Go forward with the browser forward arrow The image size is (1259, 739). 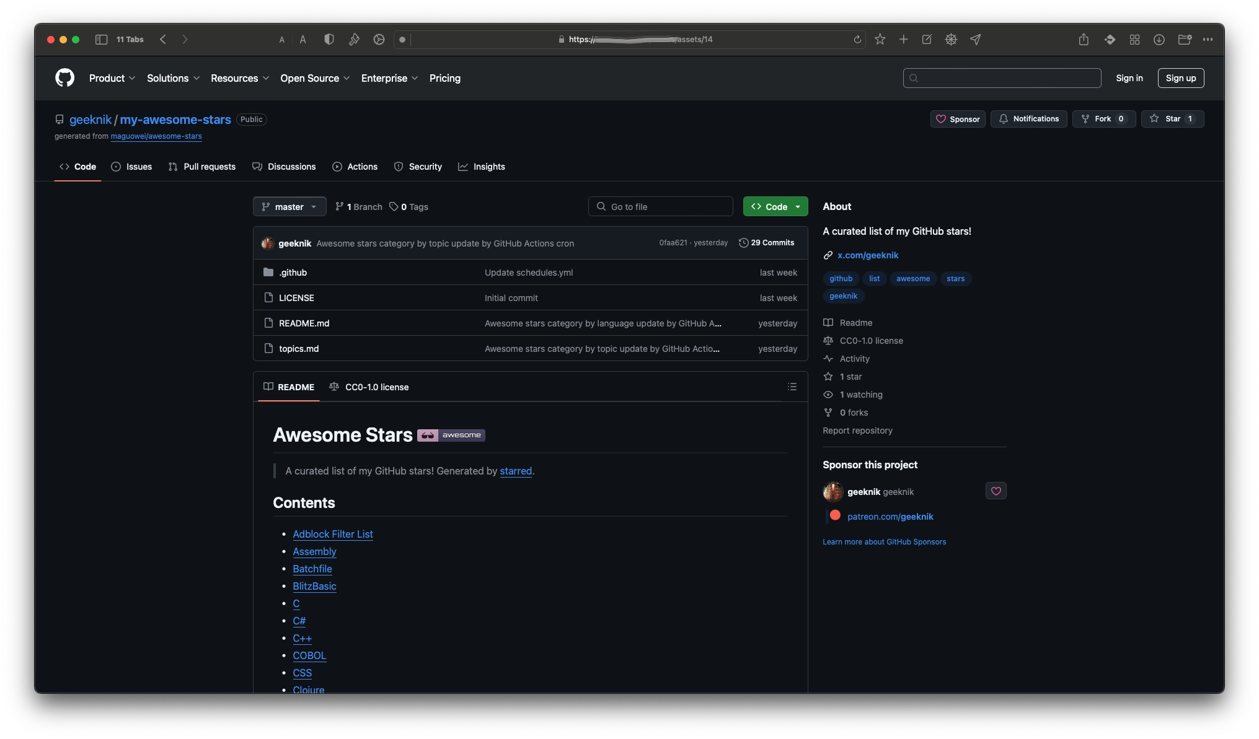tap(185, 39)
